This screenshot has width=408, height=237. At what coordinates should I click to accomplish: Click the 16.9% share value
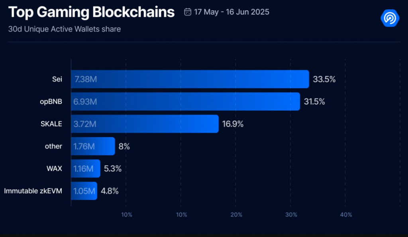tap(233, 124)
